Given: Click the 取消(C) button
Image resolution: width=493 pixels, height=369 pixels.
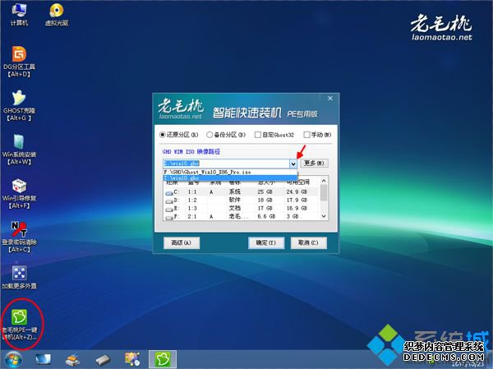Looking at the screenshot, I should coord(308,243).
